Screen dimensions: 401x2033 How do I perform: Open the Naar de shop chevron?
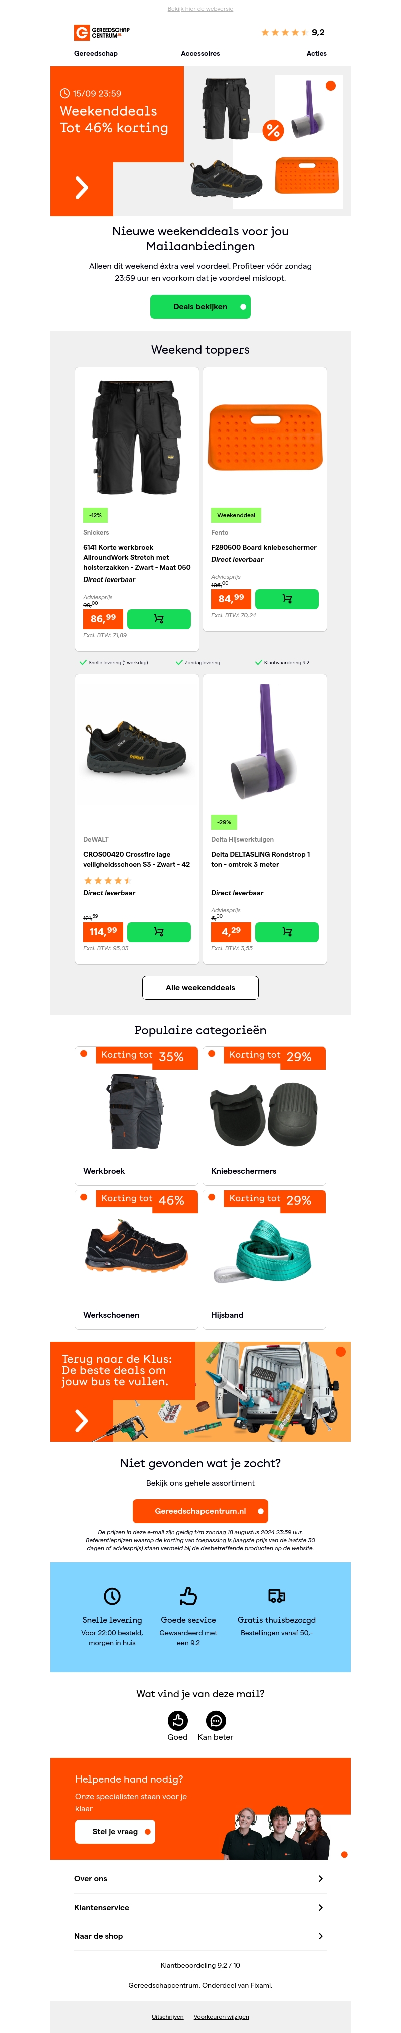coord(320,1935)
